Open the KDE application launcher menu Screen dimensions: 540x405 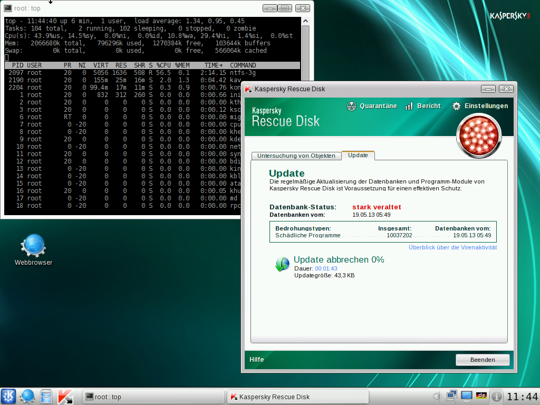pyautogui.click(x=8, y=397)
